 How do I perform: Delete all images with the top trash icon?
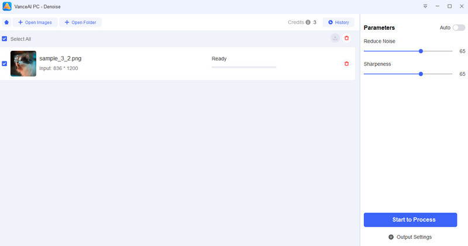click(346, 38)
